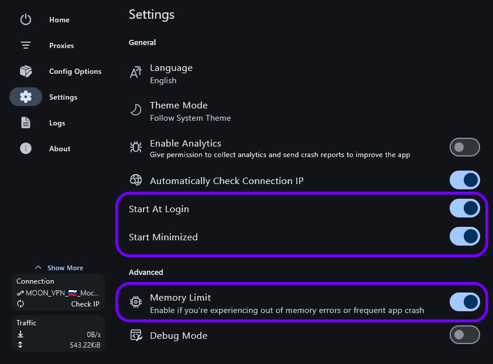
Task: Enable the Analytics toggle switch
Action: [x=464, y=147]
